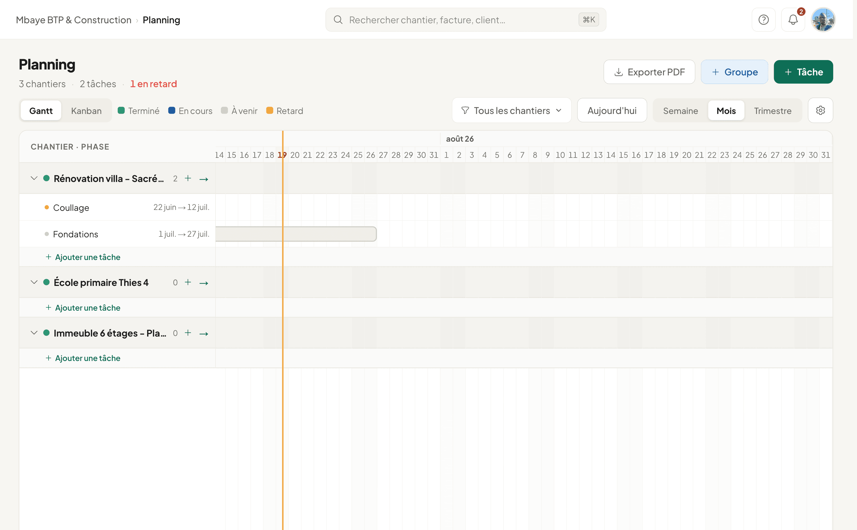Click arrow icon on Rénovation villa row

(x=204, y=179)
